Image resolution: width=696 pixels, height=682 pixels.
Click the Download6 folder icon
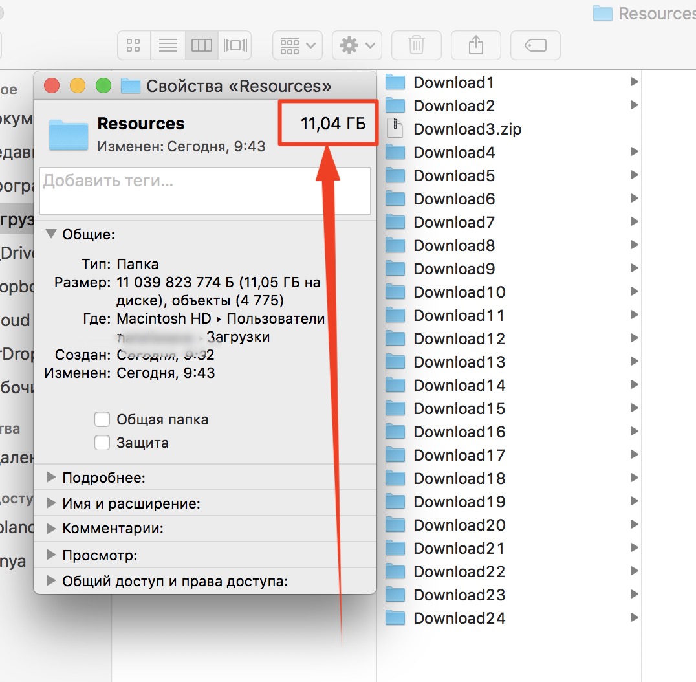coord(395,199)
